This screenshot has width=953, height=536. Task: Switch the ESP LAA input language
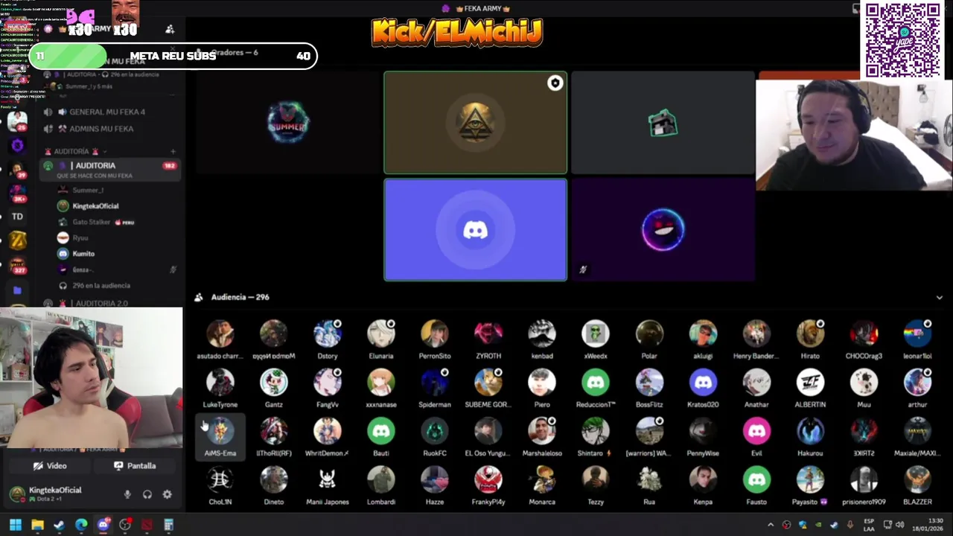click(869, 525)
